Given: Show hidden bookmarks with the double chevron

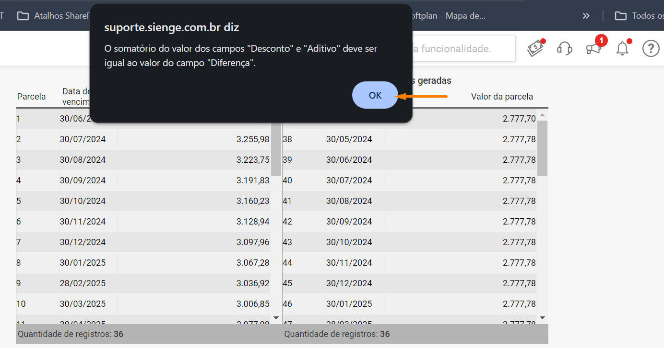Looking at the screenshot, I should tap(586, 16).
